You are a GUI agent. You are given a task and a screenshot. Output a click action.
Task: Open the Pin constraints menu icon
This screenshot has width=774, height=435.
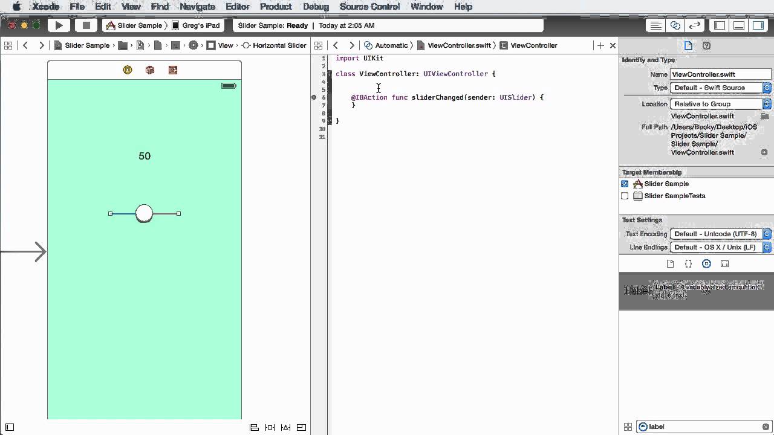270,427
